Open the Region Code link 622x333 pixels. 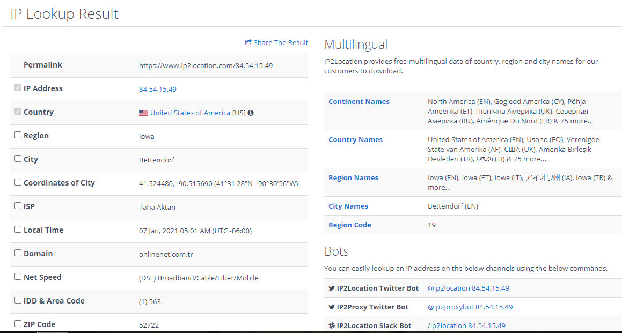click(x=350, y=225)
